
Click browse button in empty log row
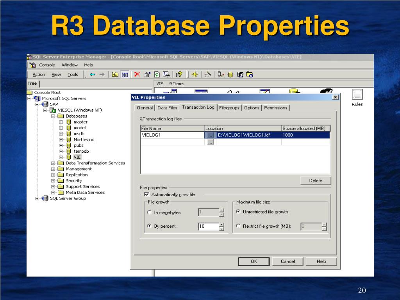tap(211, 142)
